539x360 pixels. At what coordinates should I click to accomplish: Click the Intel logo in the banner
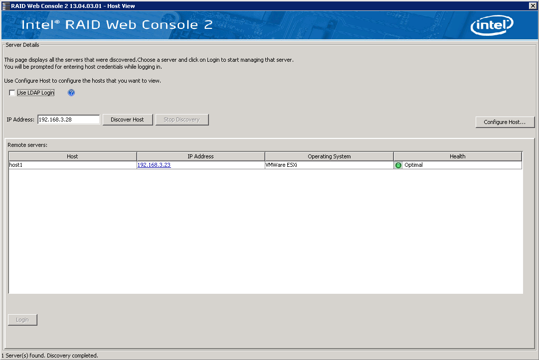[492, 25]
